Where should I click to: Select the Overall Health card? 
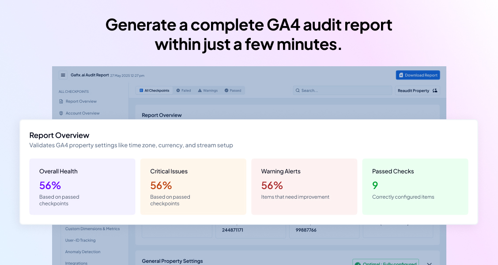(x=82, y=187)
